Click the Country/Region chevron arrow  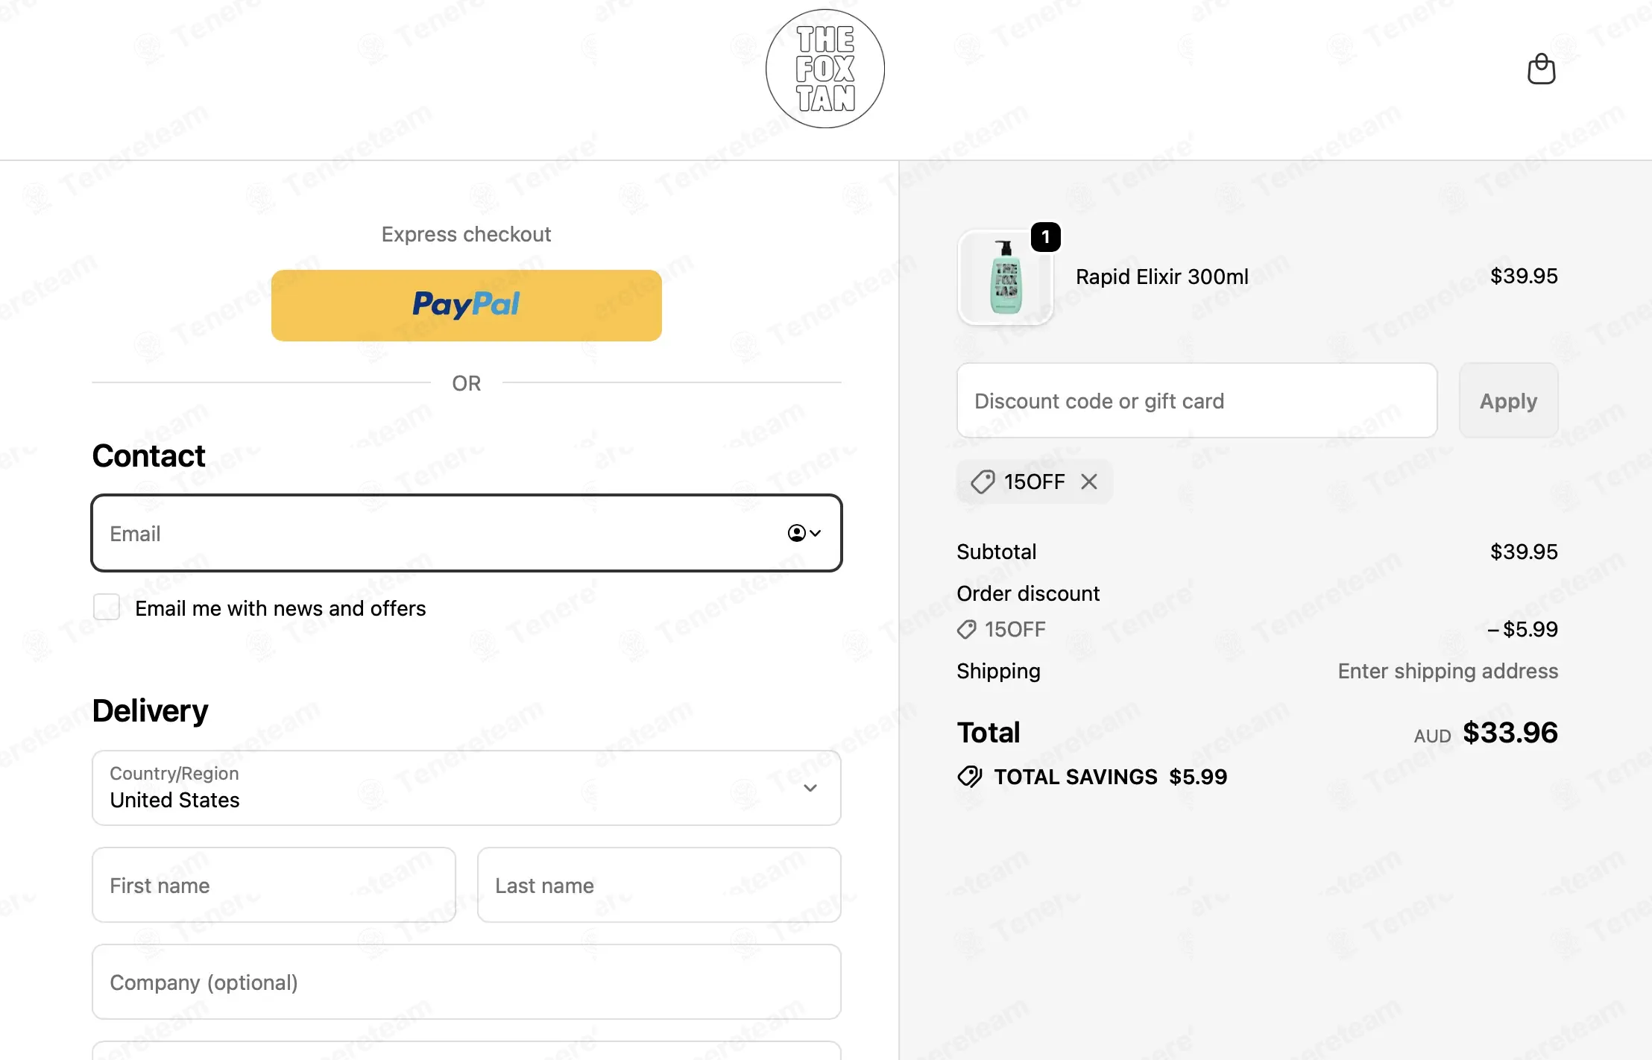click(810, 788)
